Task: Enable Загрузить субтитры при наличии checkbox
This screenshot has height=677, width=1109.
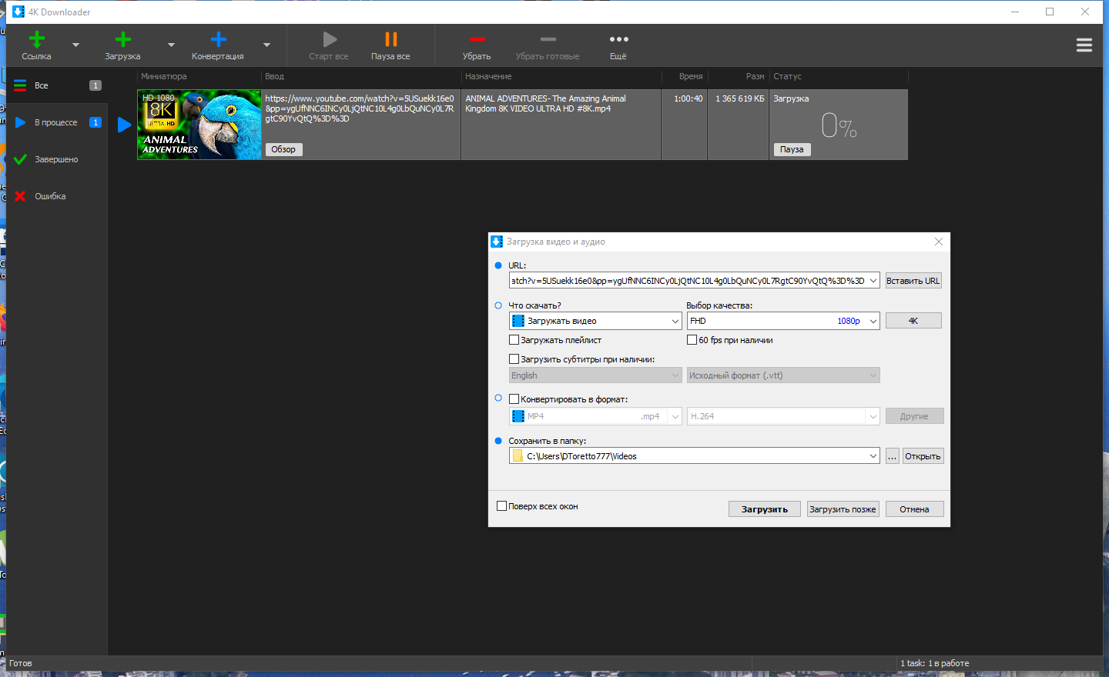Action: (x=514, y=359)
